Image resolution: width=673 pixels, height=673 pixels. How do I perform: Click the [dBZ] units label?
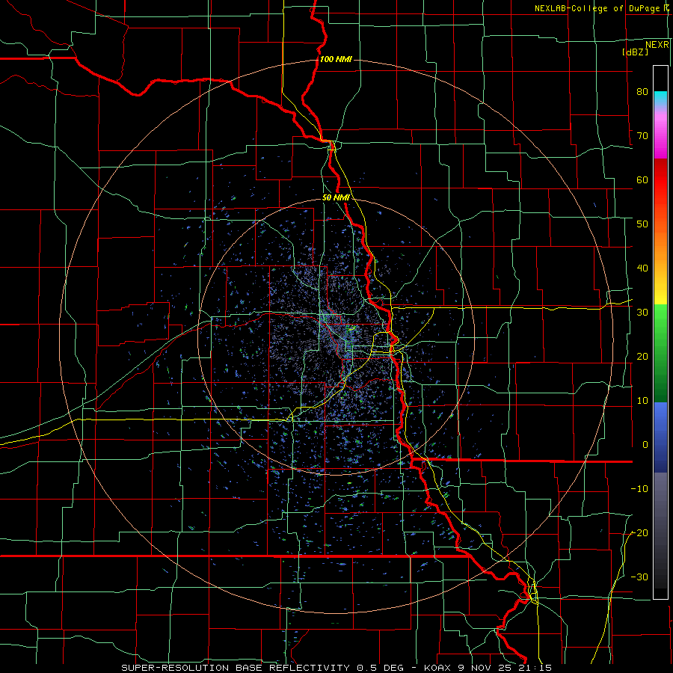tap(635, 52)
